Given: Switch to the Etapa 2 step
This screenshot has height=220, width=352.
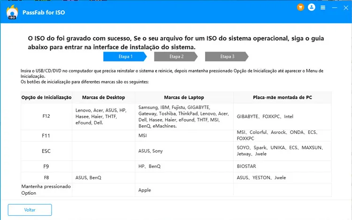Looking at the screenshot, I should tap(176, 57).
